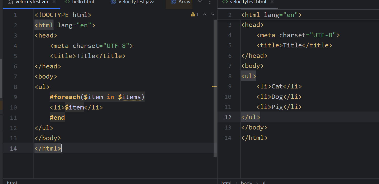Viewport: 379px width, 184px height.
Task: Go to previous highlighted error arrow
Action: (204, 15)
